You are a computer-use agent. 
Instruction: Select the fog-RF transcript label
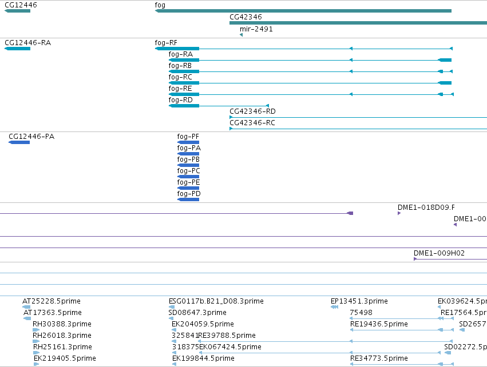click(166, 43)
